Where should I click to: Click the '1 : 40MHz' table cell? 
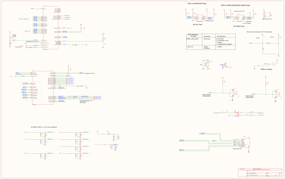click(219, 47)
